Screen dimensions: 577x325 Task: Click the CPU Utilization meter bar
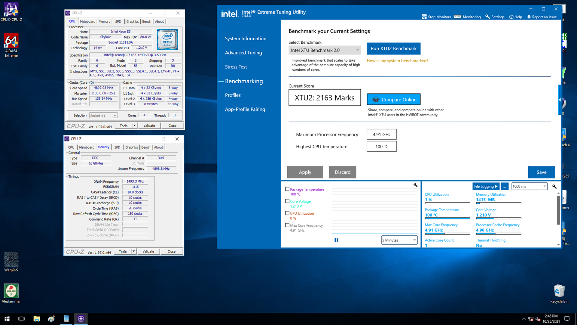pyautogui.click(x=447, y=203)
